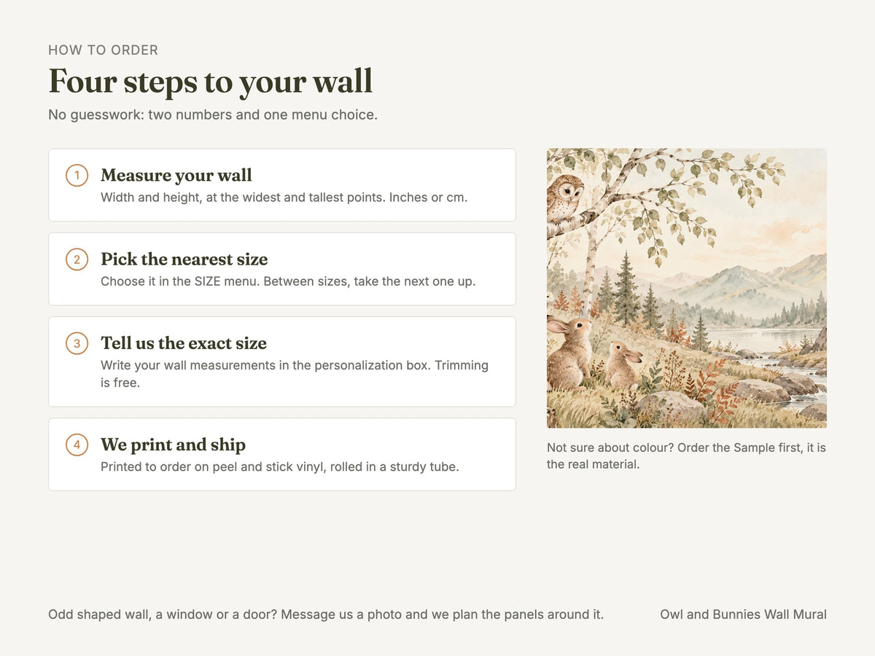Select the 'Tell us the exact size' heading

(184, 343)
